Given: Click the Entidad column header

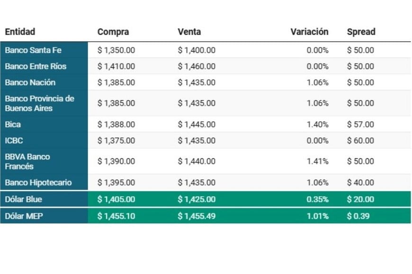Looking at the screenshot, I should click(20, 32).
